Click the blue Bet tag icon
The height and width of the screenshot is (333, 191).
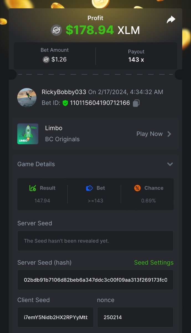(x=89, y=188)
